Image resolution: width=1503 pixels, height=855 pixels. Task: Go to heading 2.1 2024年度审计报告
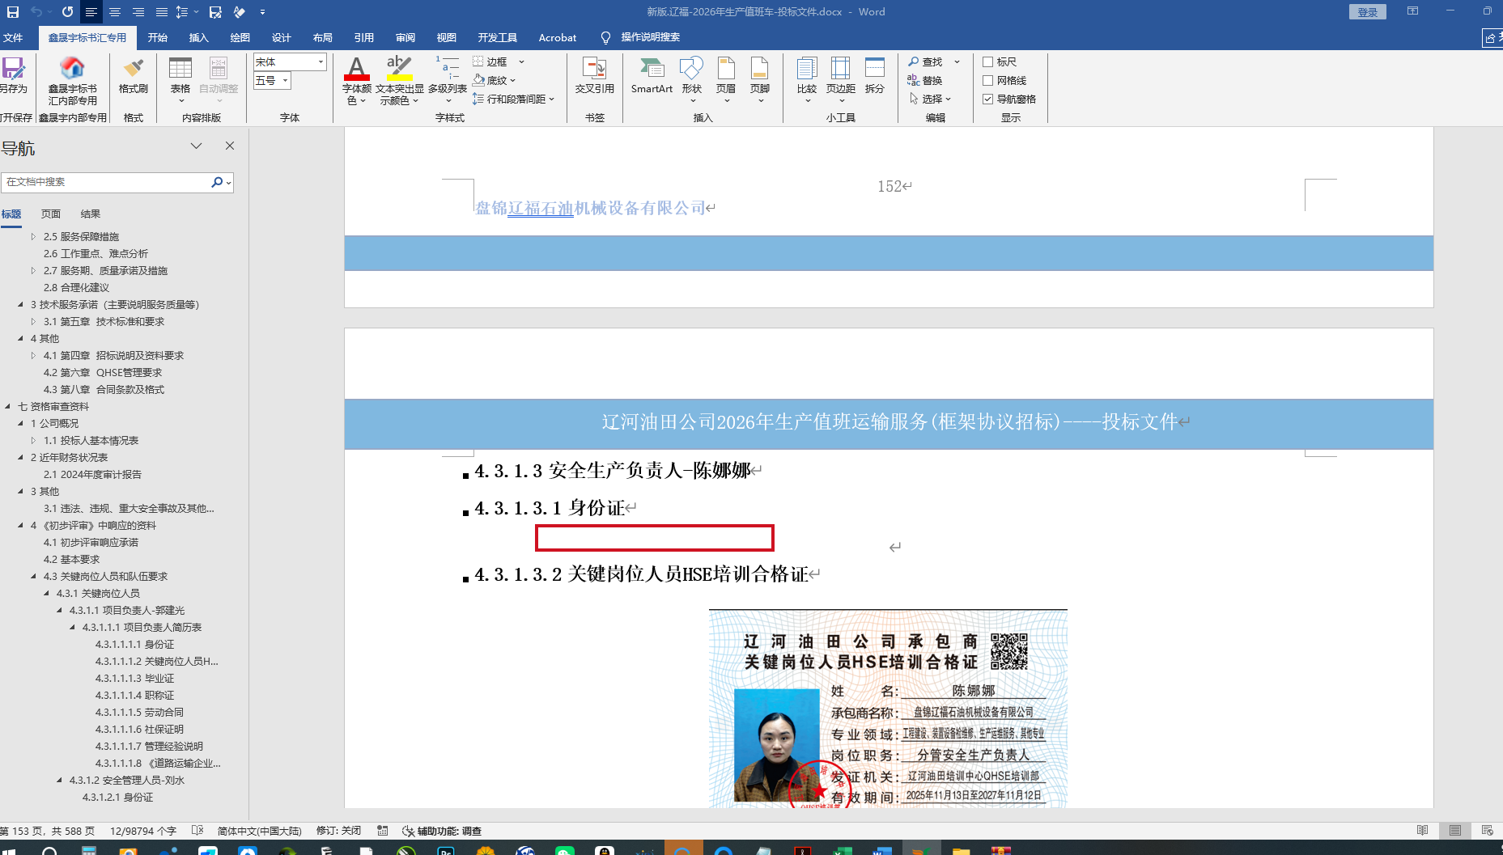92,474
